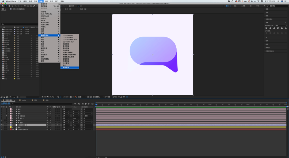Click the align bottom edges icon

pyautogui.click(x=286, y=28)
